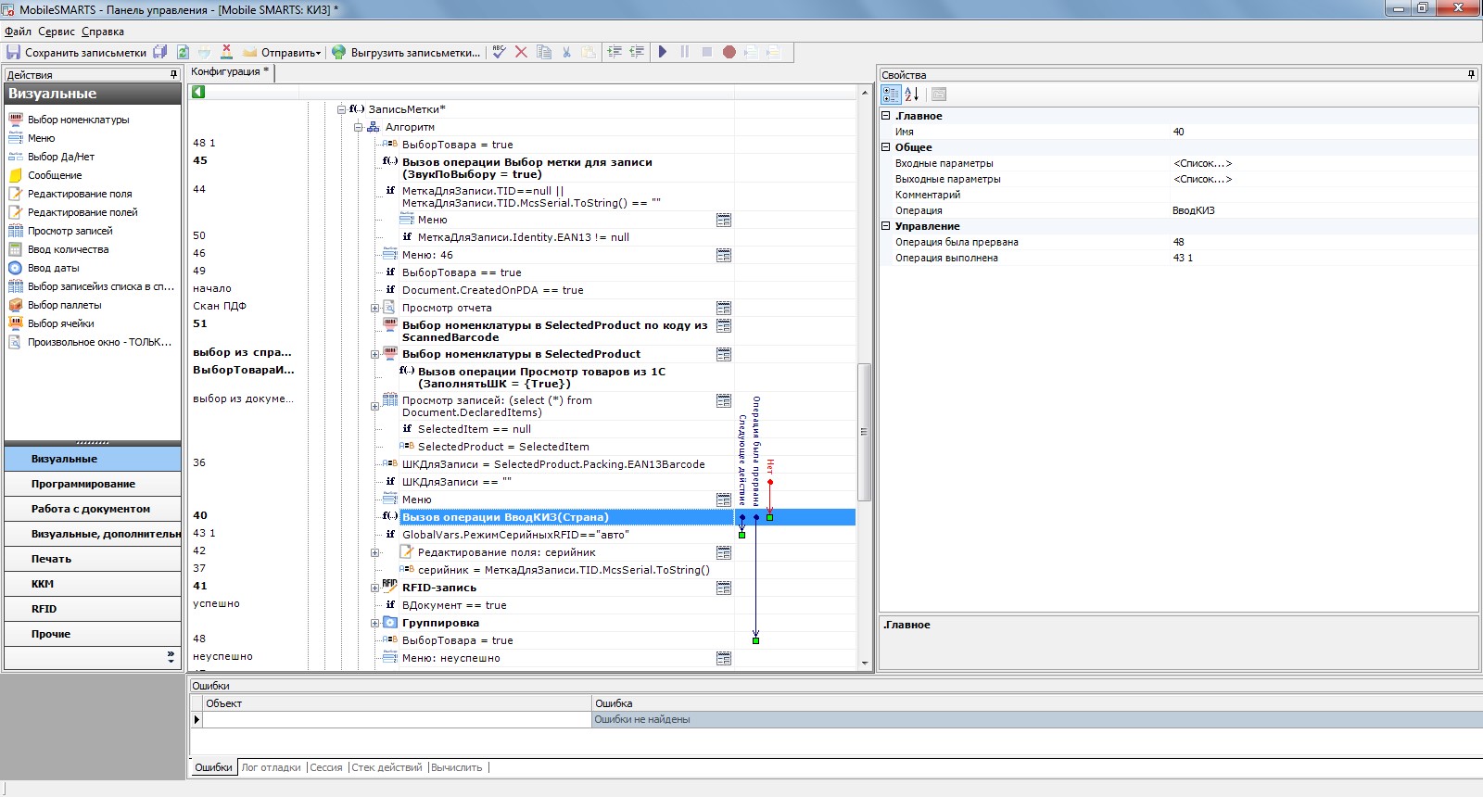Expand the RFID-запись node
The width and height of the screenshot is (1483, 797).
point(374,588)
